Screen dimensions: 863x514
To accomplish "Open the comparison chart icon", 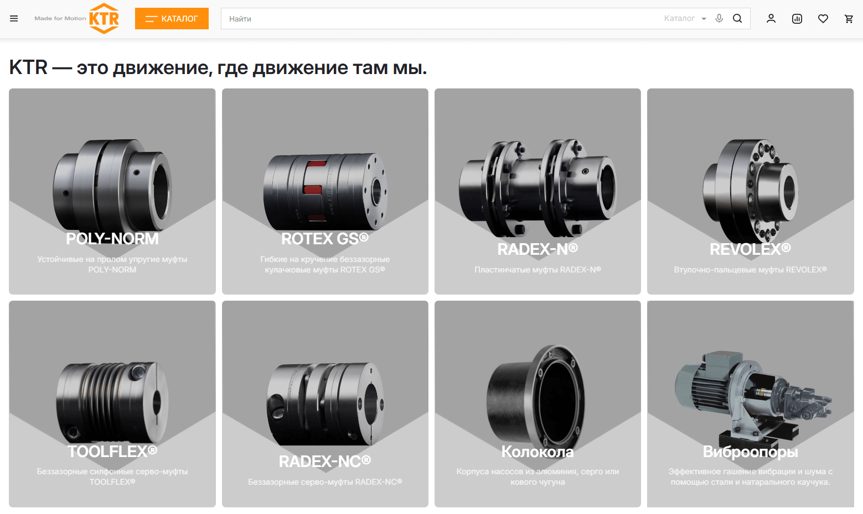I will tap(797, 18).
